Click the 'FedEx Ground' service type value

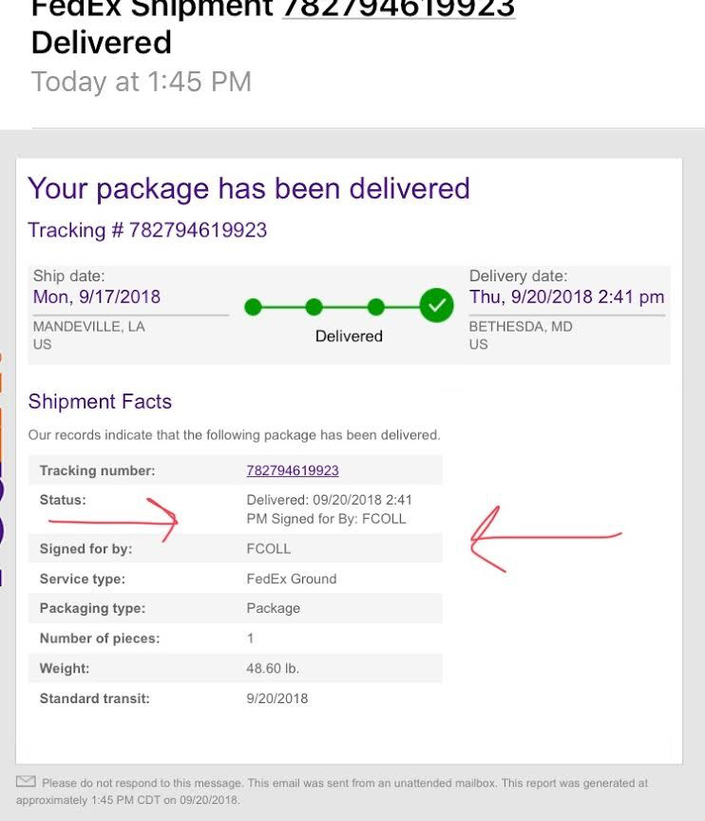point(292,579)
